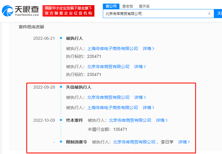
Task: Click the 2022-09-28 timeline dot
Action: coord(61,87)
